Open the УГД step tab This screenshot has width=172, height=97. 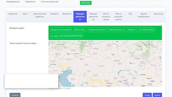[130, 14]
